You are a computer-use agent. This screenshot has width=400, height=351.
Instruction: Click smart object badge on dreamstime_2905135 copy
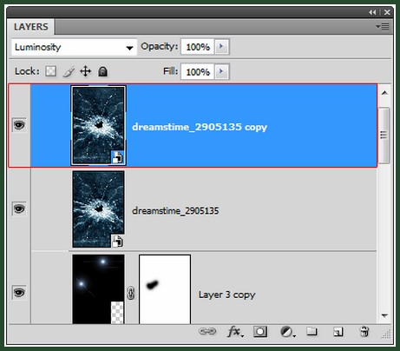(118, 157)
